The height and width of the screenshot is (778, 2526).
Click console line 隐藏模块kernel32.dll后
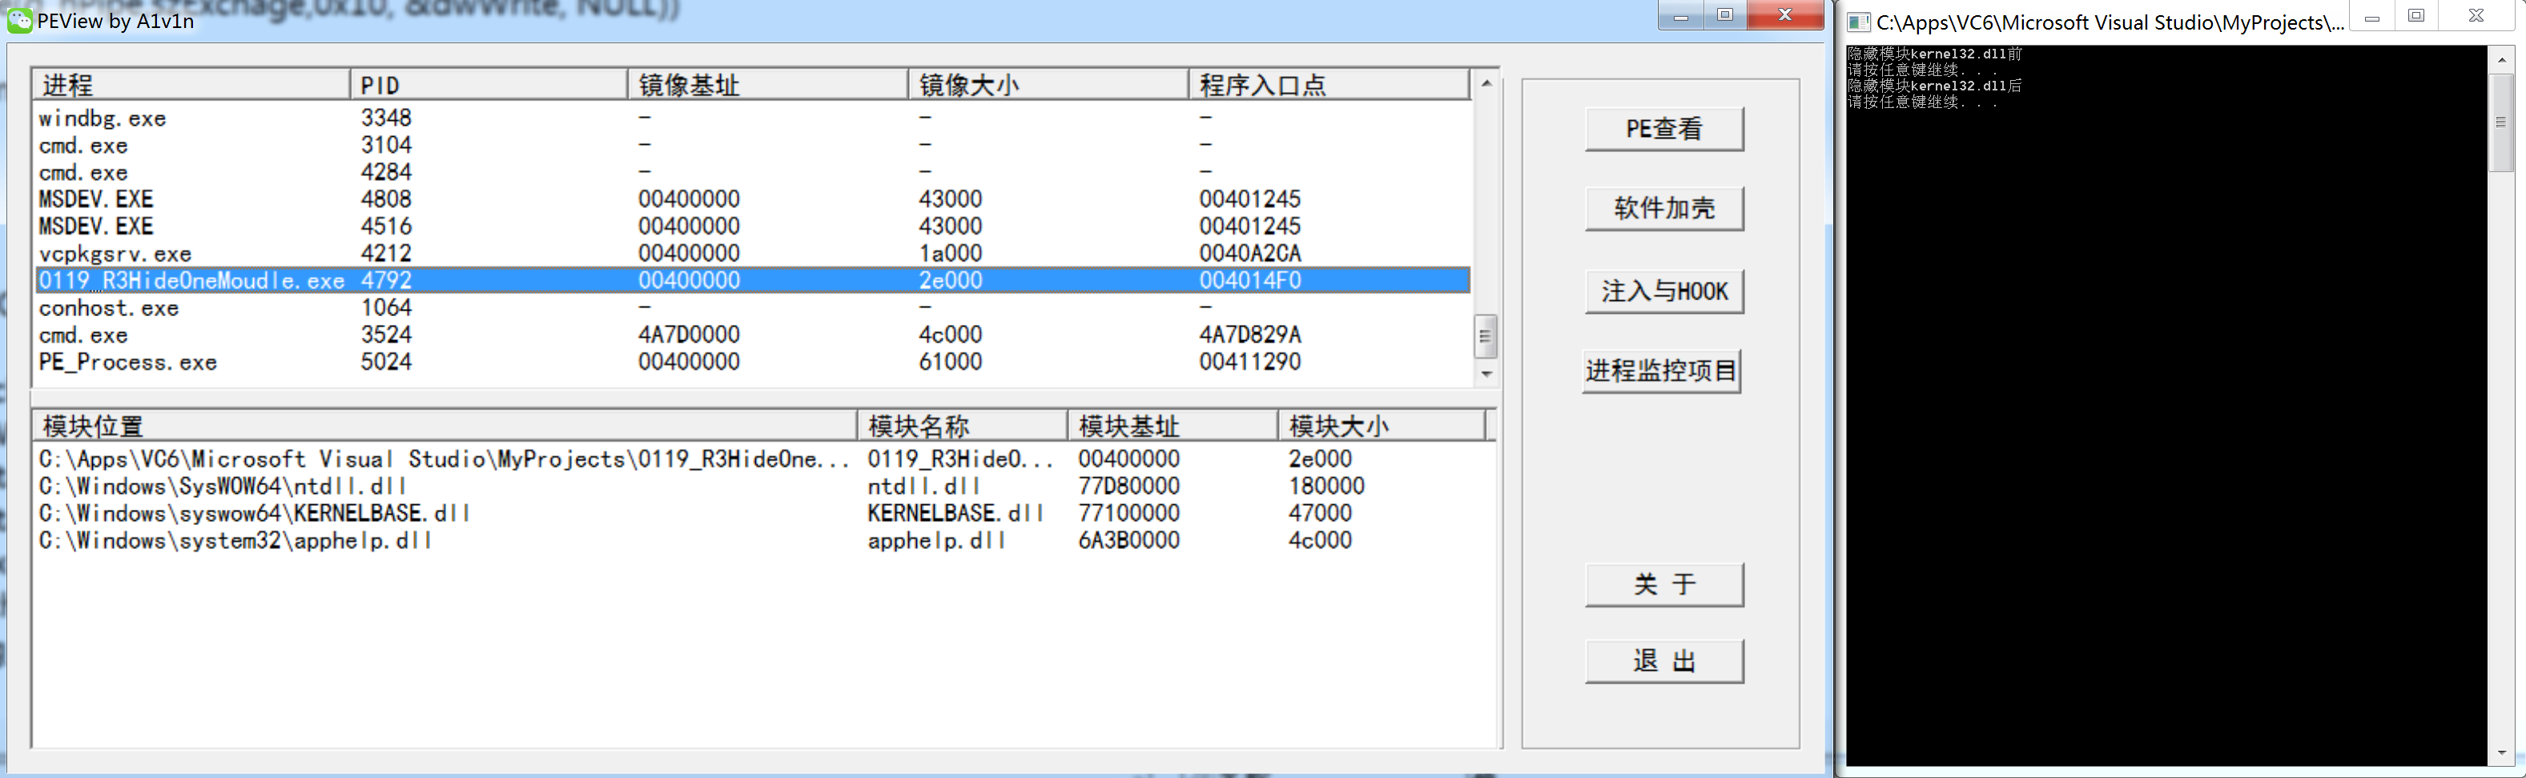(x=1935, y=86)
